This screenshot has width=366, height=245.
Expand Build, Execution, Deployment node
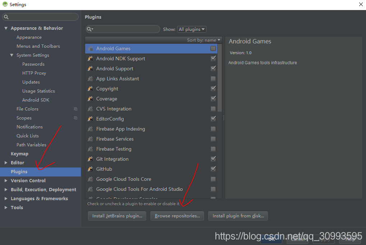[6, 189]
